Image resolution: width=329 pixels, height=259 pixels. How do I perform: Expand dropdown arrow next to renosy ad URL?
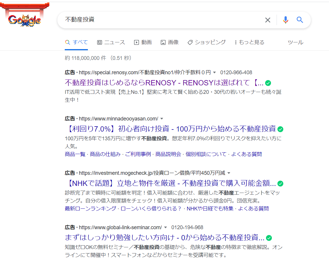[x=214, y=72]
